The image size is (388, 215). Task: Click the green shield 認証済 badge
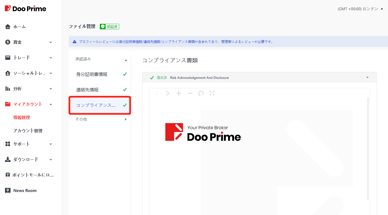tap(109, 27)
